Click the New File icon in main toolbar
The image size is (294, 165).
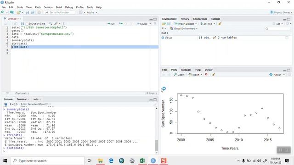click(3, 12)
